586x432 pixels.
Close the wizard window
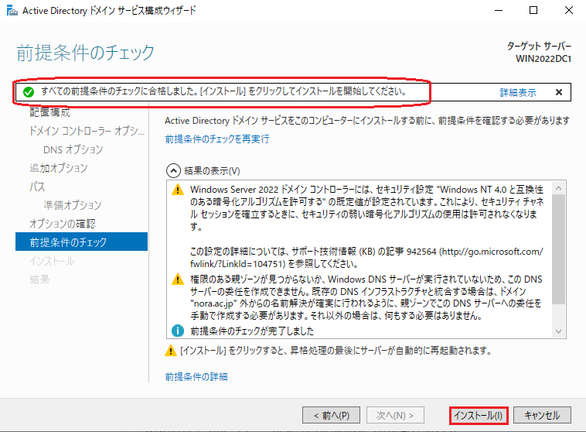click(x=569, y=10)
